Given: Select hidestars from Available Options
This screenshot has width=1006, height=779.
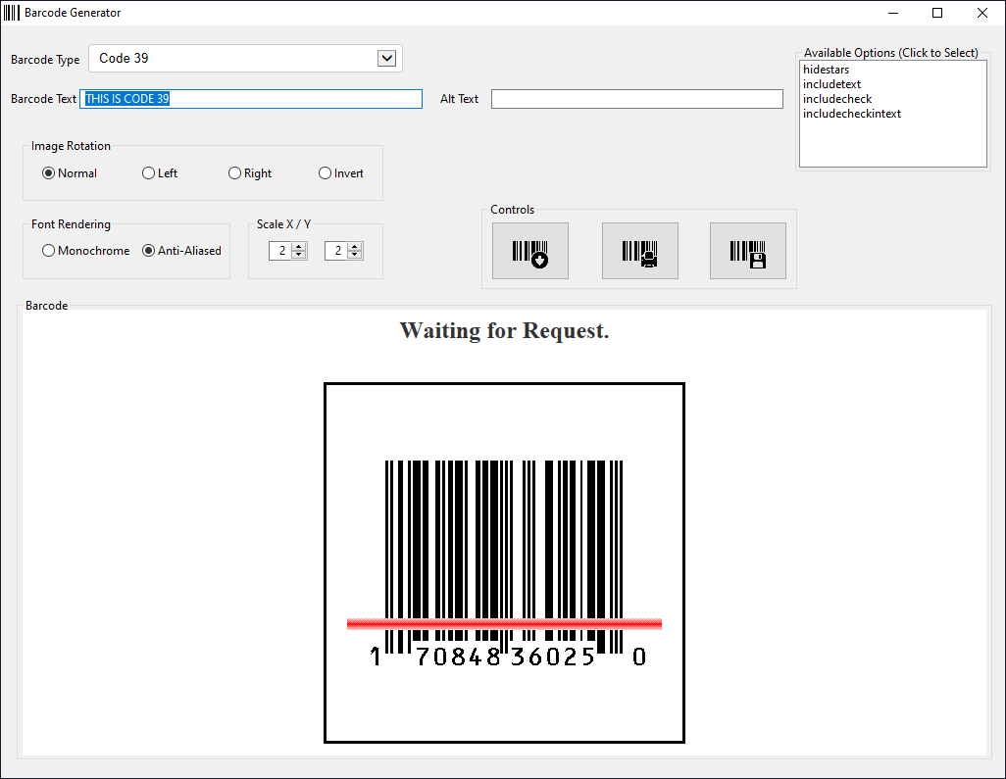Looking at the screenshot, I should coord(826,71).
